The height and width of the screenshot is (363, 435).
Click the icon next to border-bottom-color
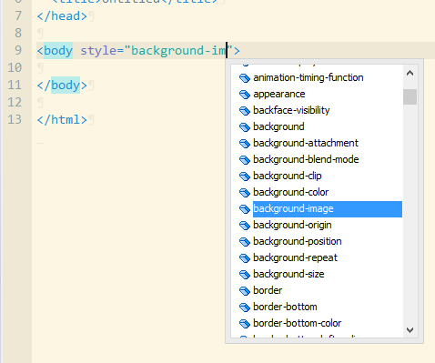[x=245, y=324]
